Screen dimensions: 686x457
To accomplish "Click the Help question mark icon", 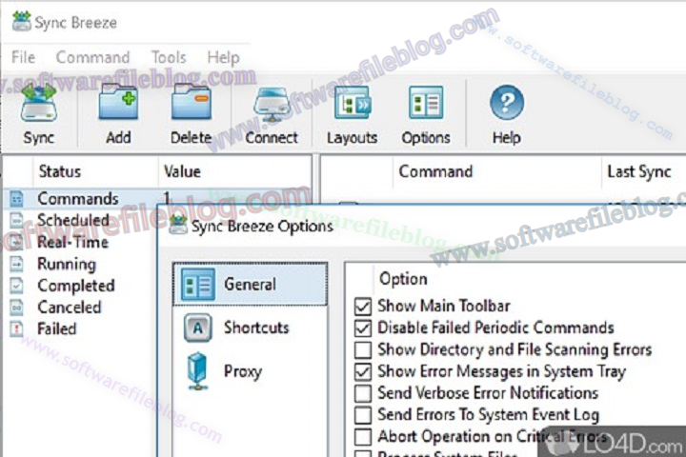I will (507, 103).
